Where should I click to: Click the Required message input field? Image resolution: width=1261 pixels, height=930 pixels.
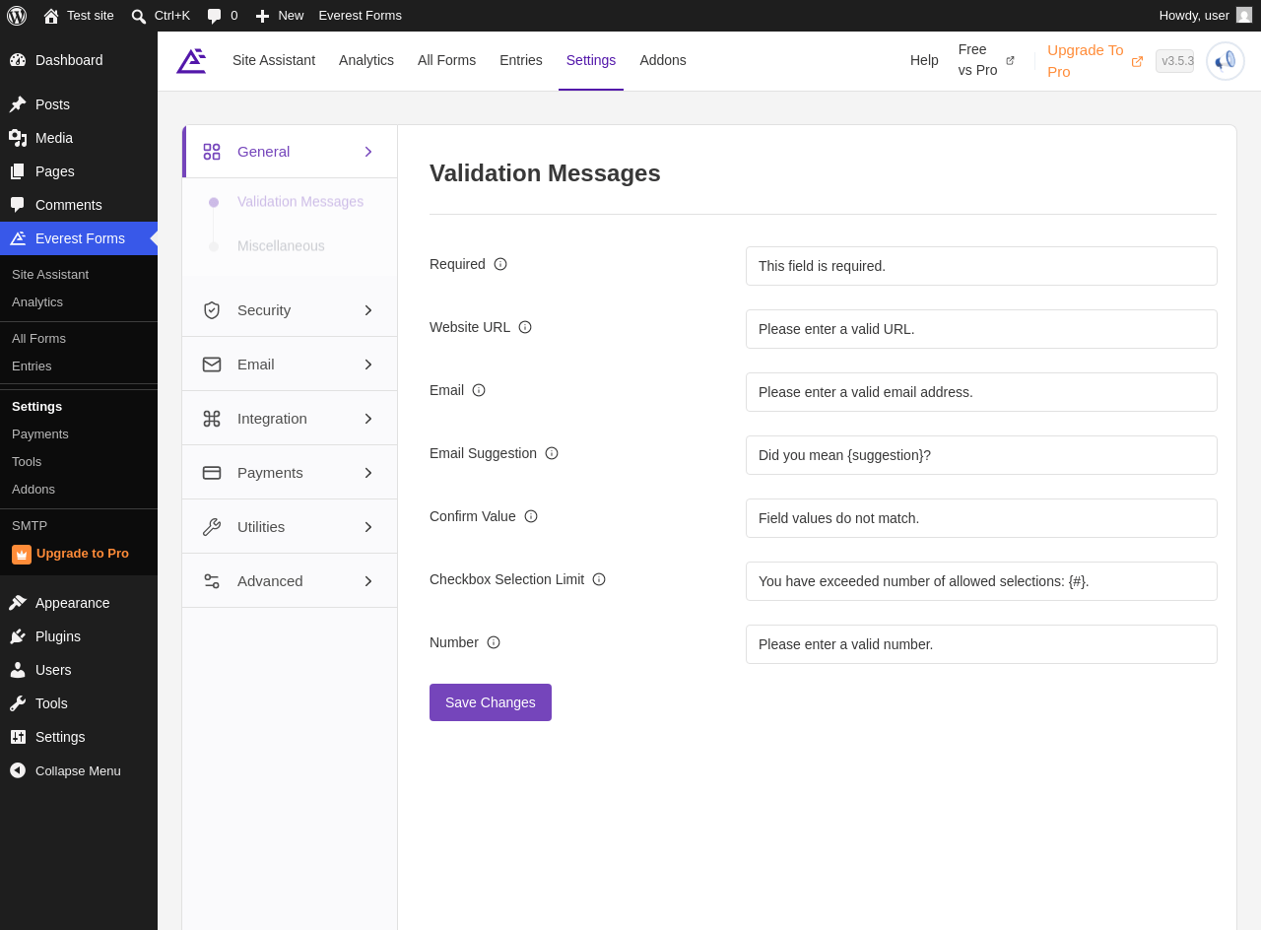tap(981, 266)
